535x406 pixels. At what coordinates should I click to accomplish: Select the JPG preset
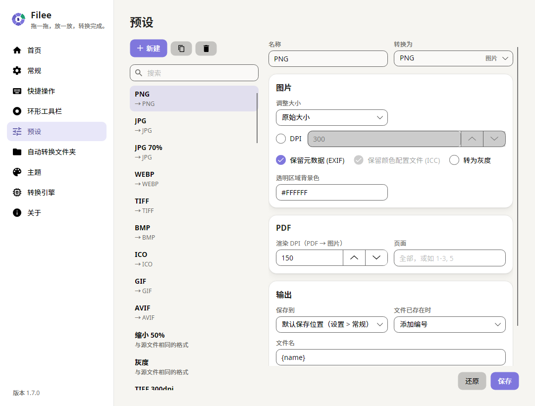pyautogui.click(x=194, y=125)
